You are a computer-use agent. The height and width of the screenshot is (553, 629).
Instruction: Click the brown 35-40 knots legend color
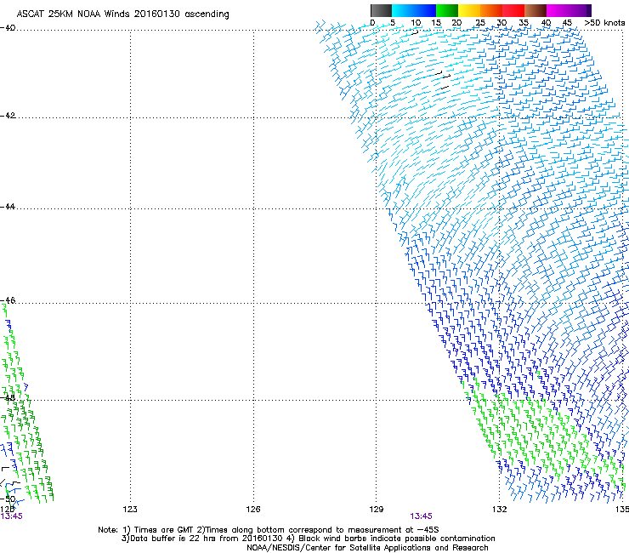click(x=535, y=10)
